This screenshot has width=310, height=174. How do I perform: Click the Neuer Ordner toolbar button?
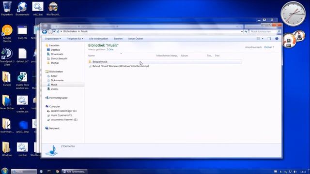click(x=136, y=39)
